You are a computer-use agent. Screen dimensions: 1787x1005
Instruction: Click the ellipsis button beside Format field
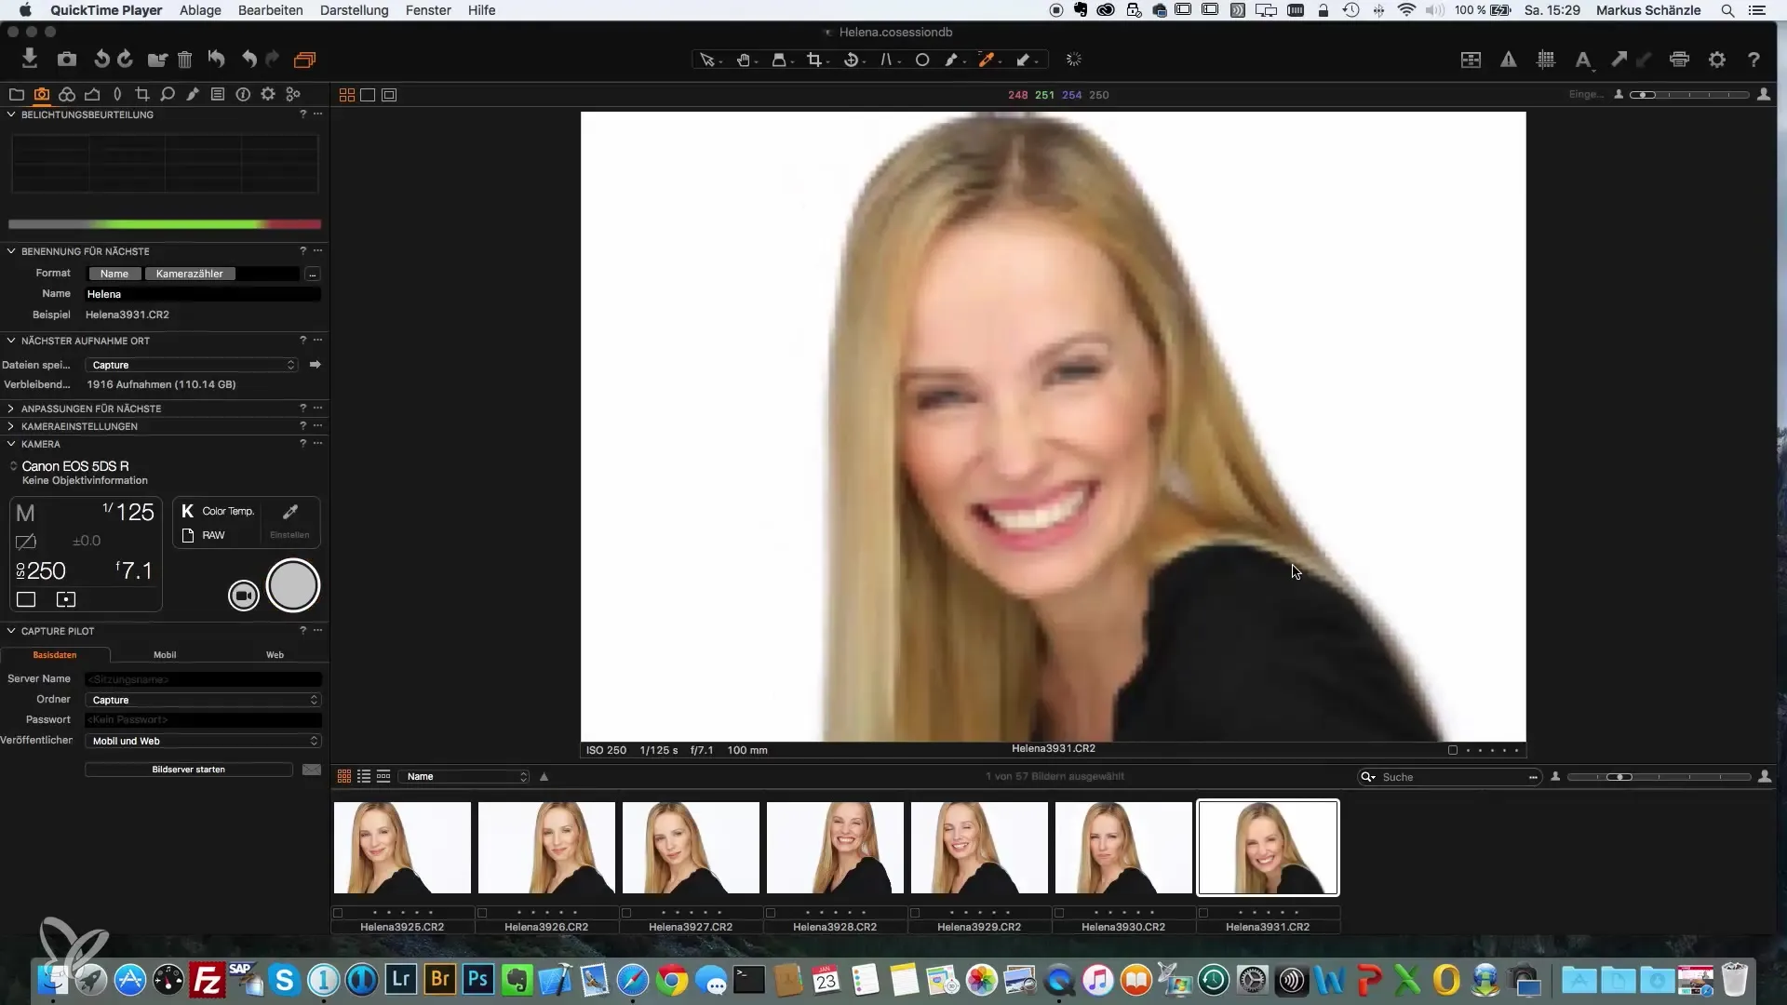pyautogui.click(x=313, y=275)
